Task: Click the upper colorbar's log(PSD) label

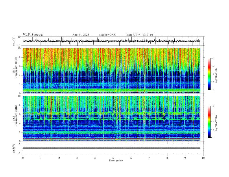Action: click(x=216, y=75)
